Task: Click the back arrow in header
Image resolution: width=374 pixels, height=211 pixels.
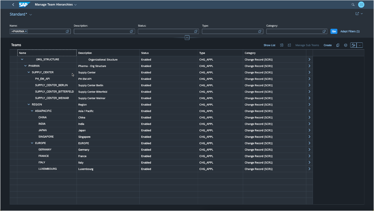Action: 13,5
